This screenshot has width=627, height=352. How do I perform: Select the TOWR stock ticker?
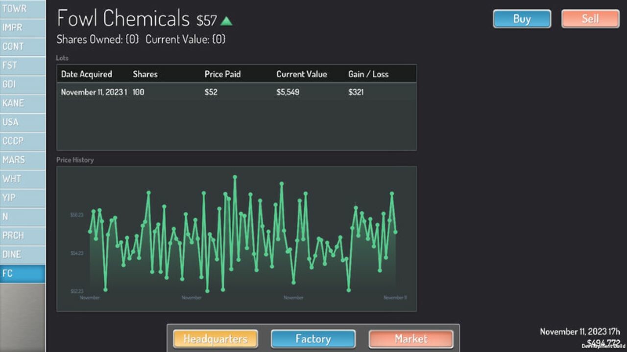(23, 9)
